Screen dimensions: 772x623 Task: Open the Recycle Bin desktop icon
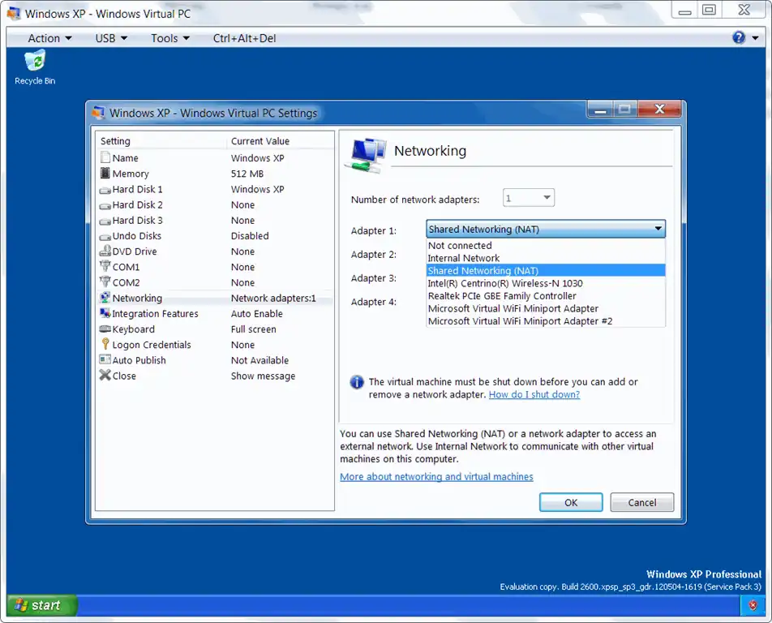pos(35,62)
